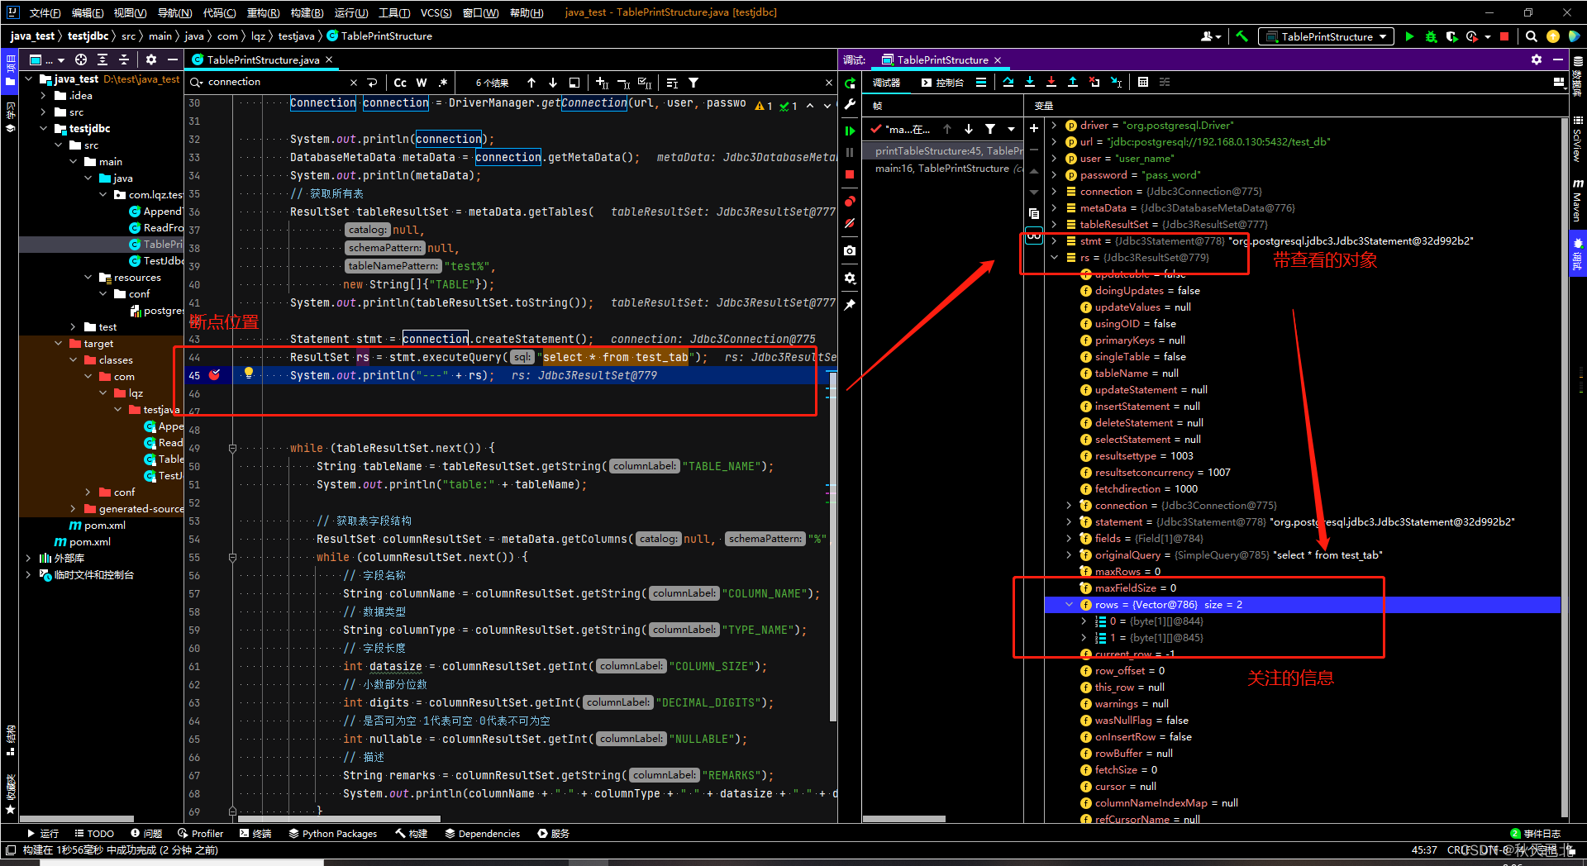Viewport: 1587px width, 866px height.
Task: Select the ReadFro class file in project tree
Action: coord(156,228)
